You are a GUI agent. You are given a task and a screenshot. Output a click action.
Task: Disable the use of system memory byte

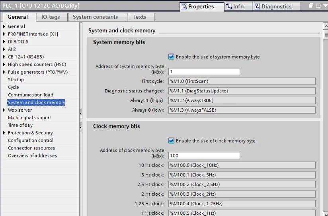point(171,57)
